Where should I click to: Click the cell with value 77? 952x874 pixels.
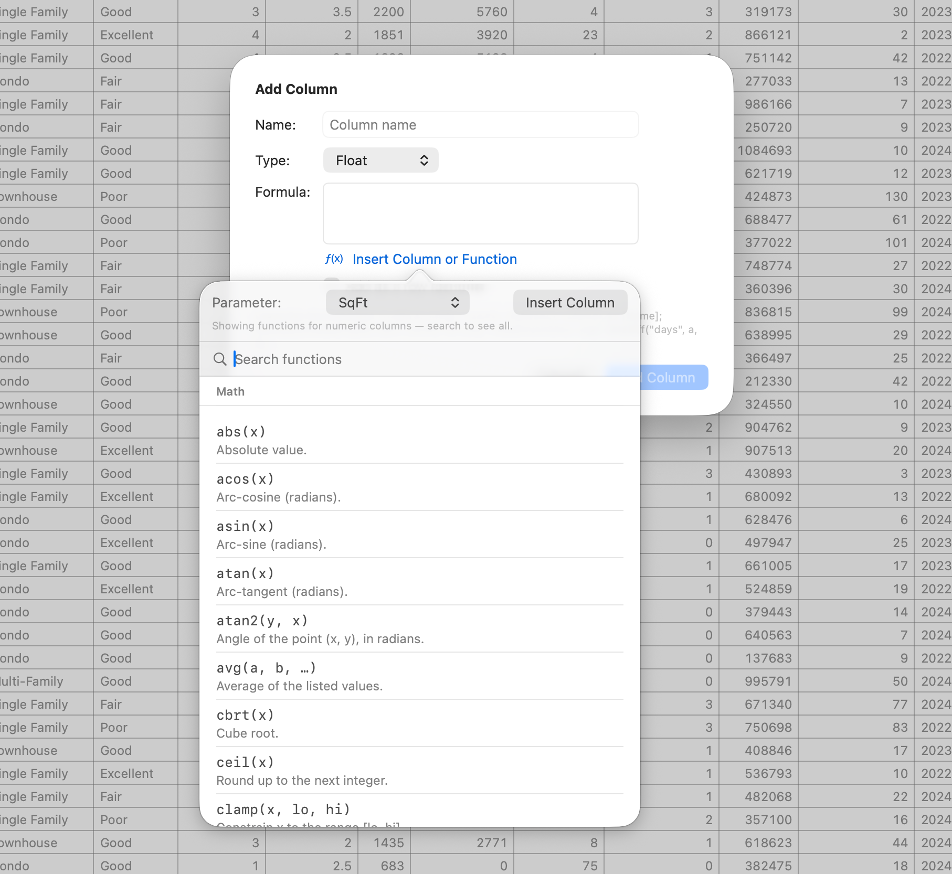(856, 704)
